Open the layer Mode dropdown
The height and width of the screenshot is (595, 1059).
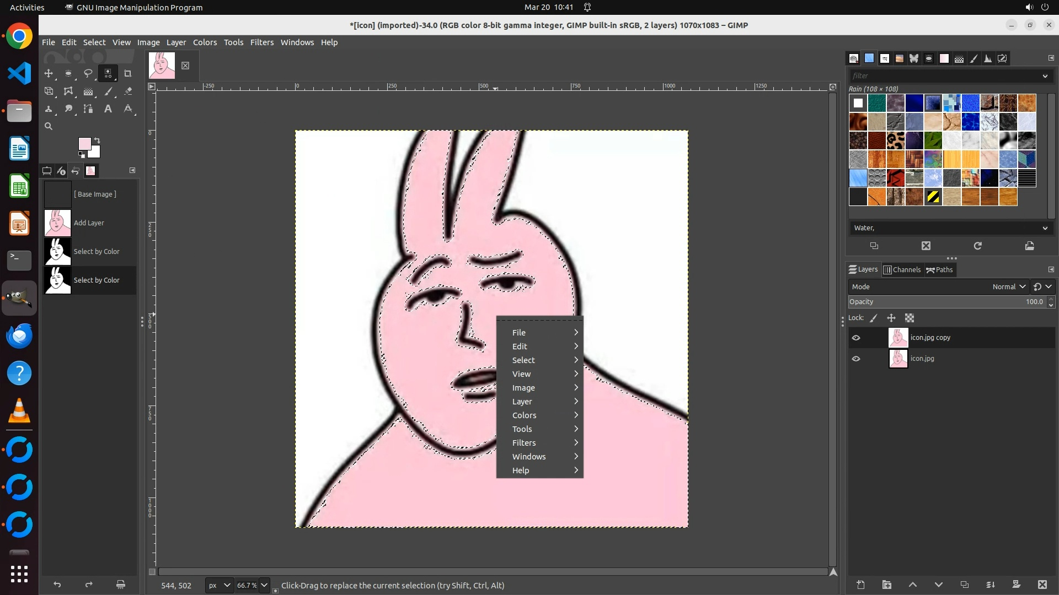pos(1008,286)
